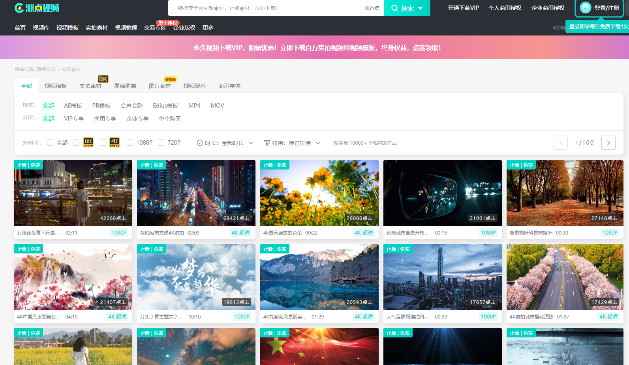Click the 潮点视频 site logo

click(37, 8)
